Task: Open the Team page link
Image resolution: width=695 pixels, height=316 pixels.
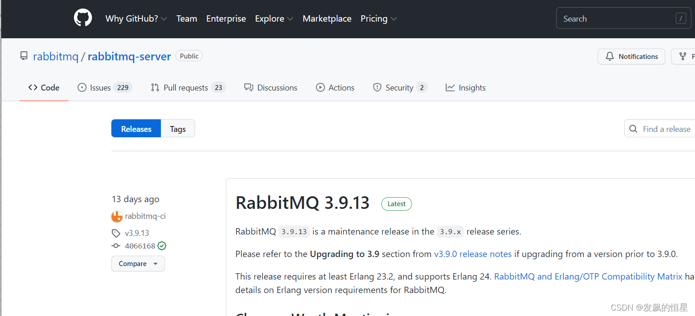Action: [x=187, y=18]
